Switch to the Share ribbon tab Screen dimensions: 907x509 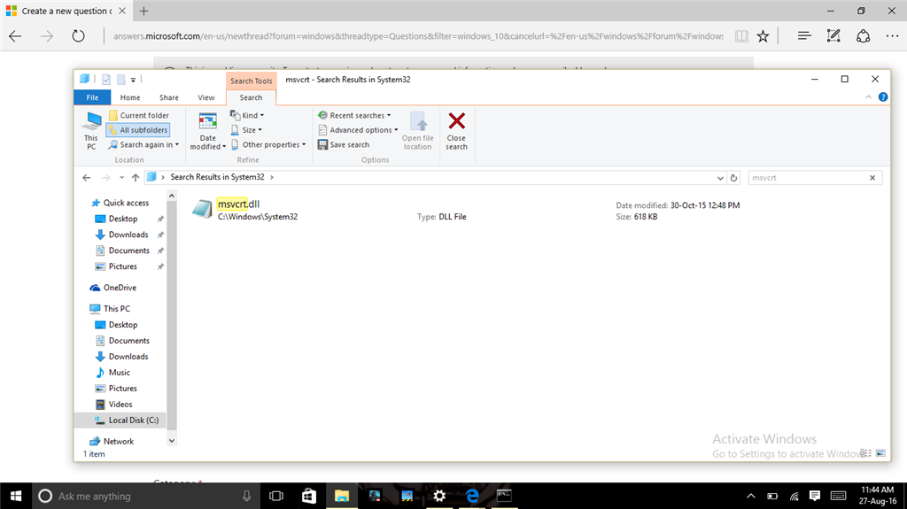tap(169, 97)
